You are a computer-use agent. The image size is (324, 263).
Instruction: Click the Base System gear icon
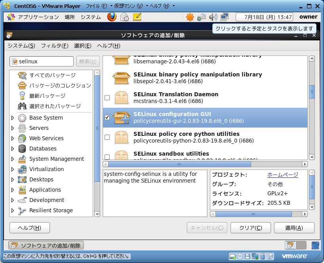[22, 118]
